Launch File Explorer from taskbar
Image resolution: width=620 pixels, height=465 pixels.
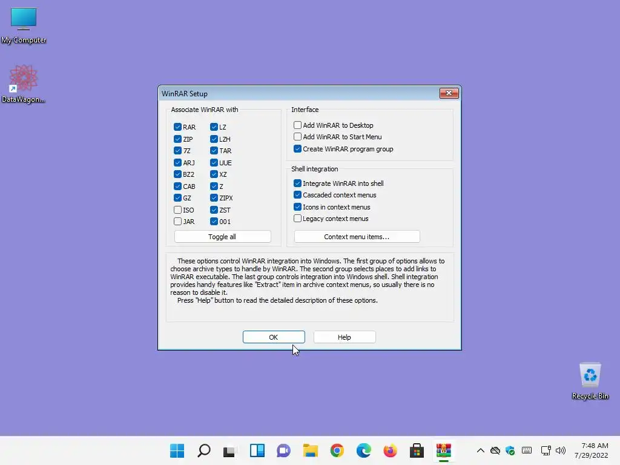(311, 450)
